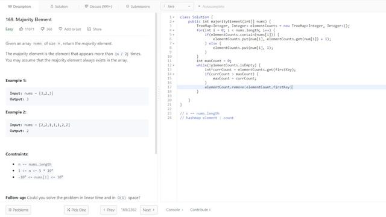Collapse code fold arrow at line 1

173,17
